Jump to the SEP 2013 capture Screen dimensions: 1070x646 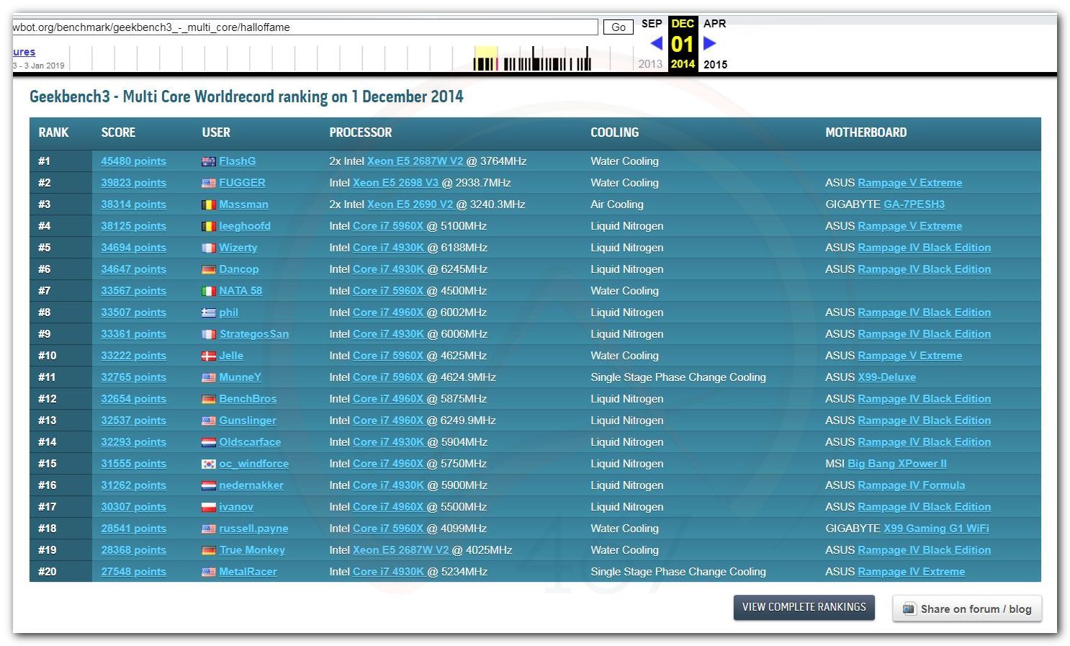[651, 24]
